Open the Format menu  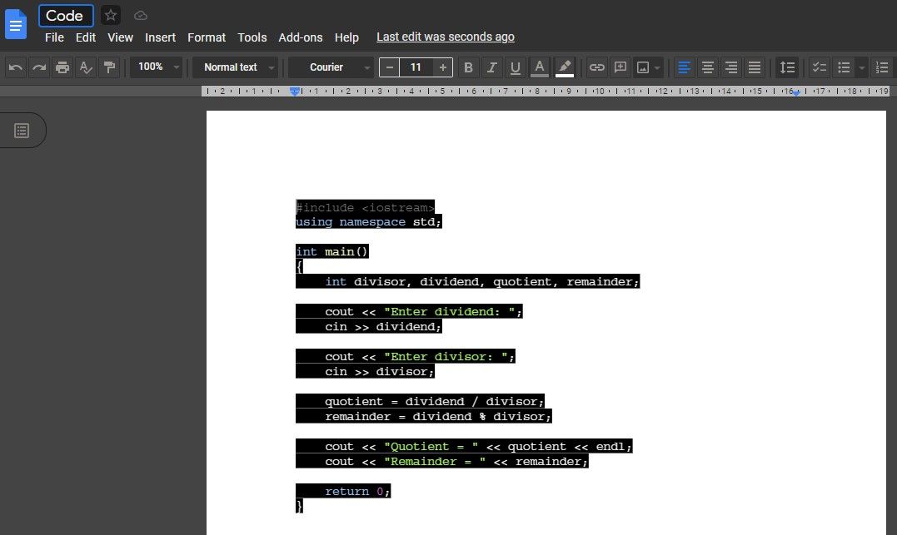click(207, 37)
